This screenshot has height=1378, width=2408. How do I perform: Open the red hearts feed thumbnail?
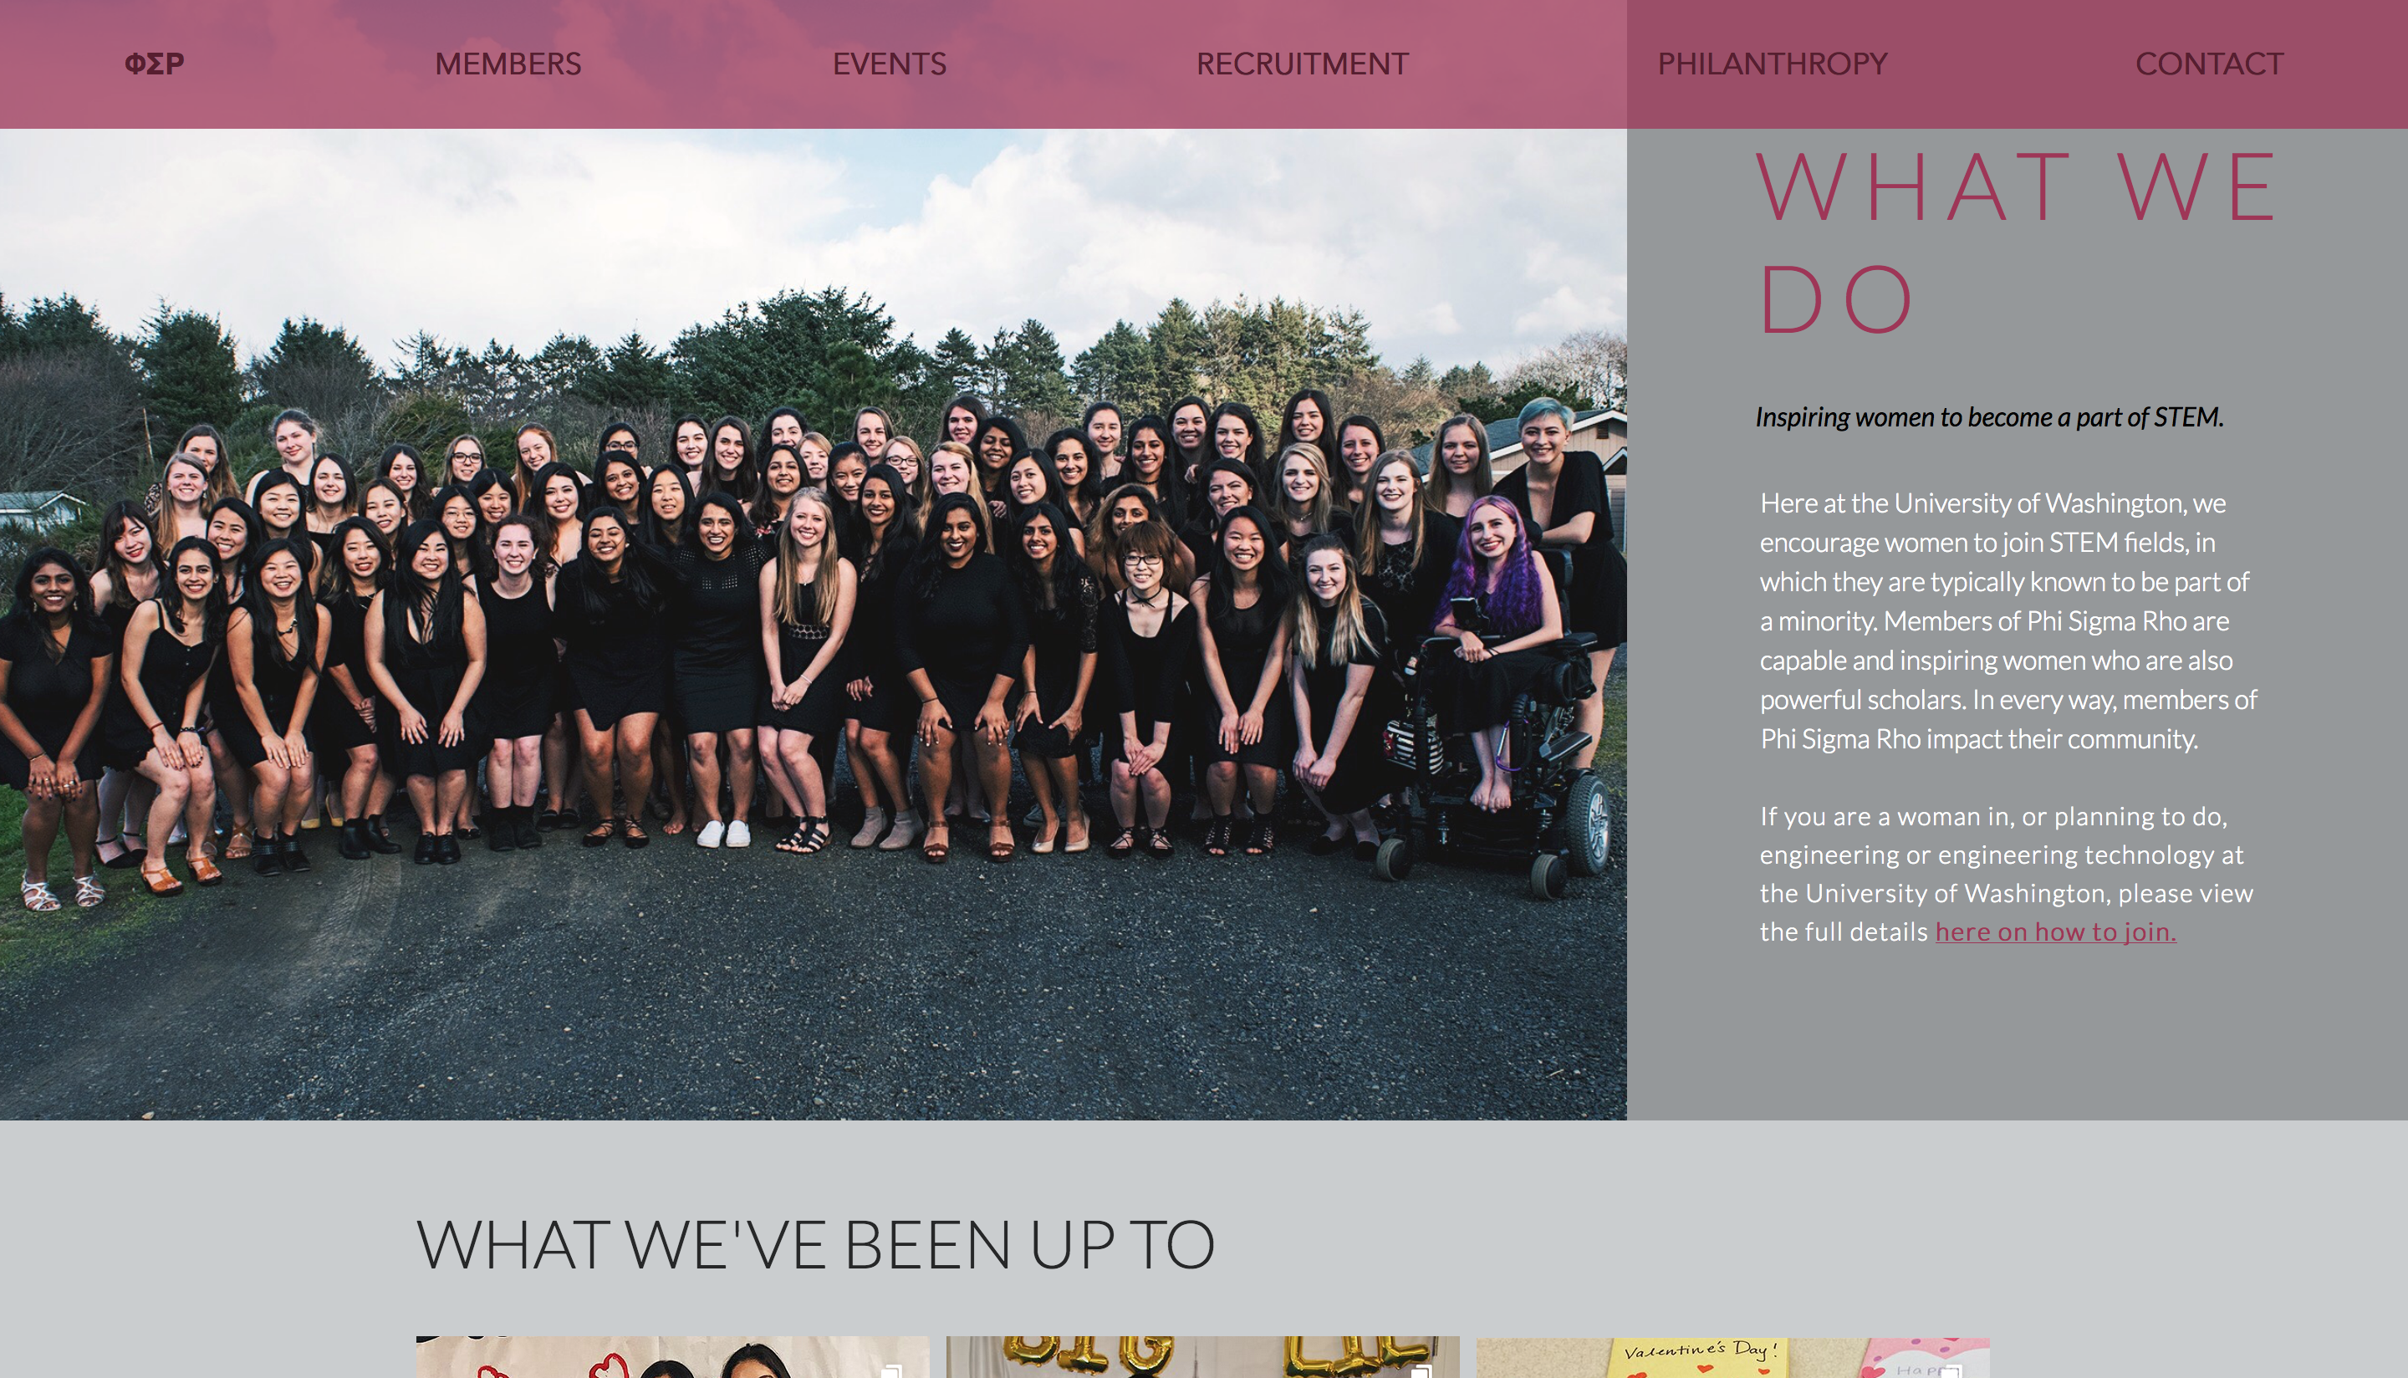[673, 1357]
